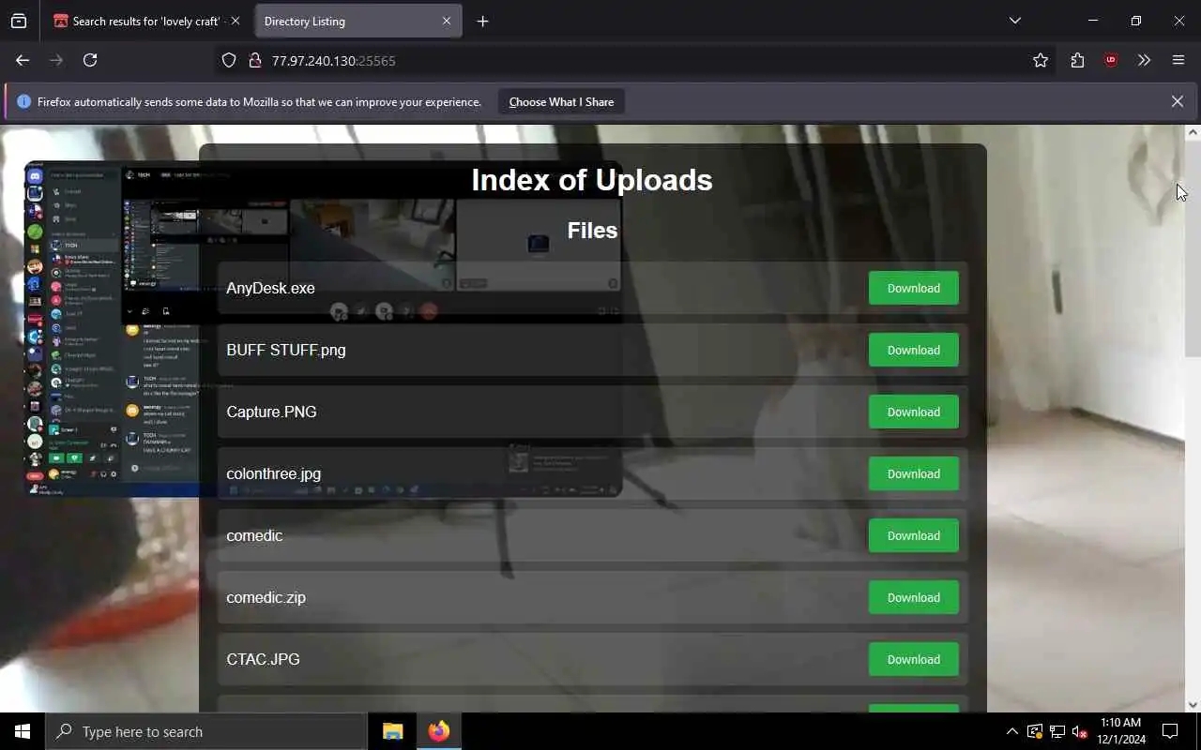1201x750 pixels.
Task: Click the scrollbar down arrow
Action: 1193,704
